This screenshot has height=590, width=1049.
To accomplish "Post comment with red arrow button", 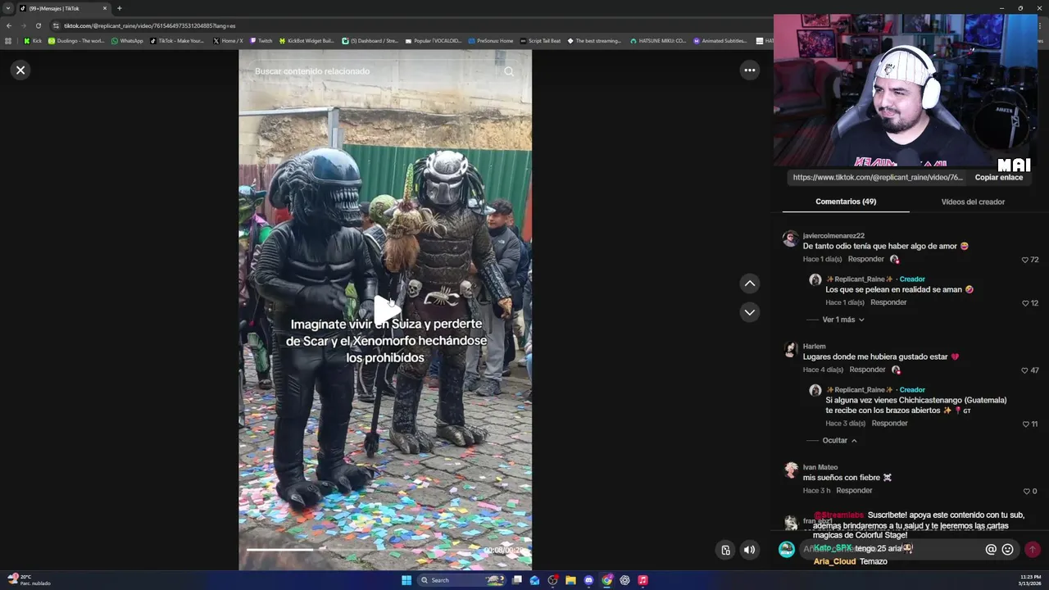I will tap(1032, 550).
